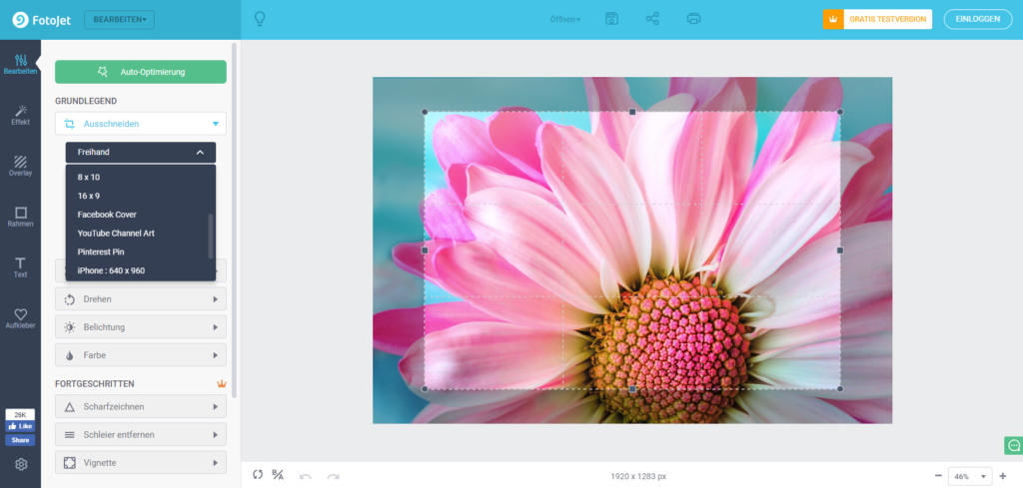Click the zoom out minus button
Image resolution: width=1023 pixels, height=488 pixels.
[x=938, y=476]
